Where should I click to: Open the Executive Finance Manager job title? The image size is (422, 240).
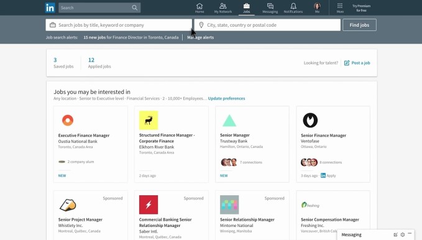click(84, 135)
